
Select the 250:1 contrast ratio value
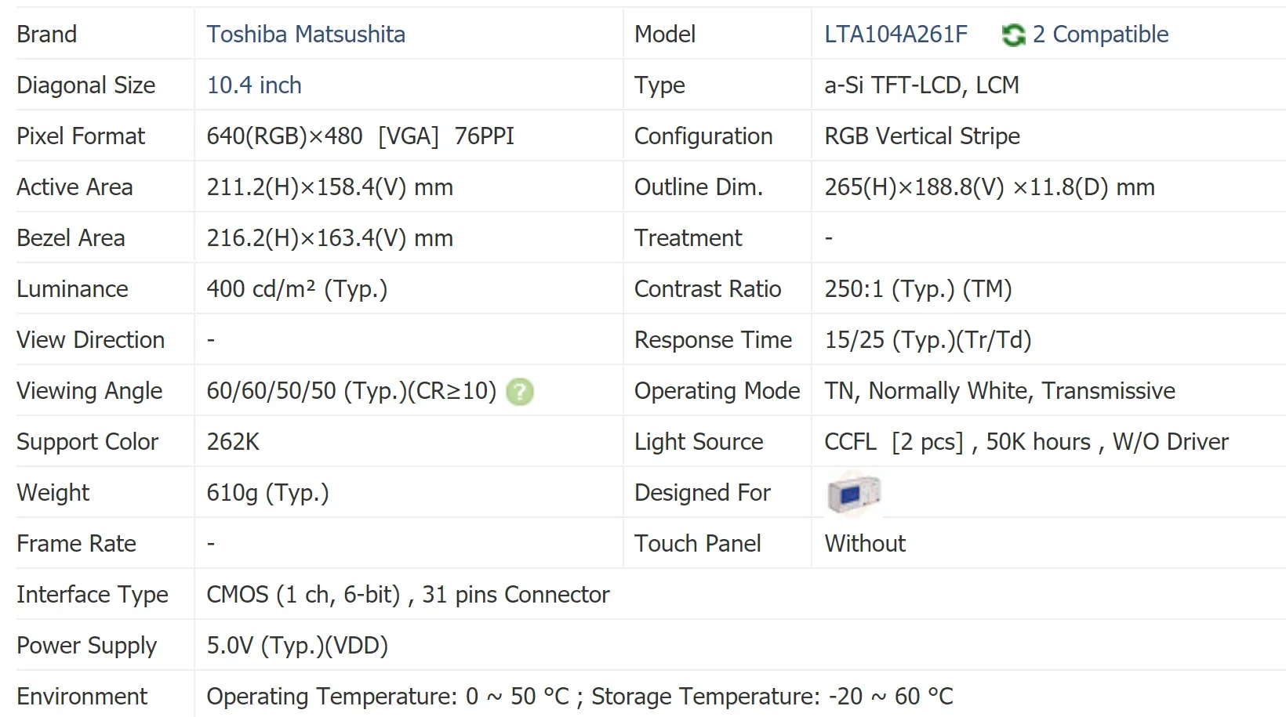coord(917,289)
